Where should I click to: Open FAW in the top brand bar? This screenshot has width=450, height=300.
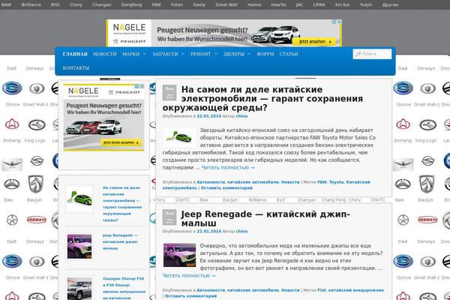(x=157, y=4)
